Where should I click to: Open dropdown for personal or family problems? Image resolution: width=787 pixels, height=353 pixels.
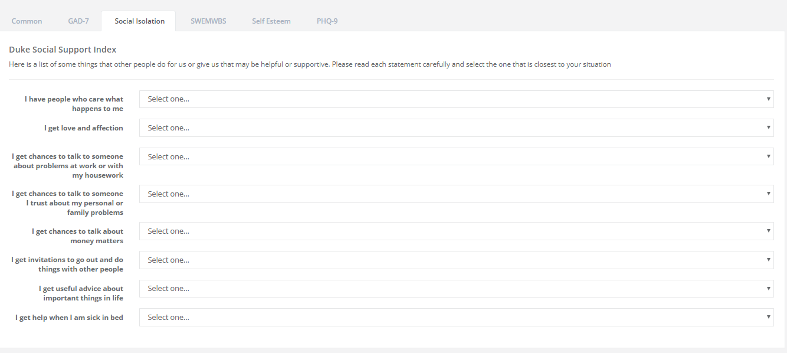[457, 194]
